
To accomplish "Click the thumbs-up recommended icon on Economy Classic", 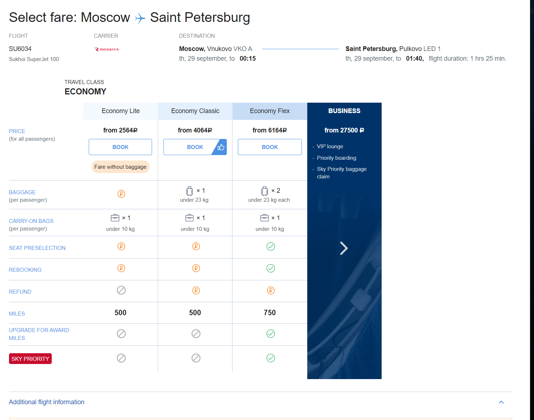I will tap(221, 147).
